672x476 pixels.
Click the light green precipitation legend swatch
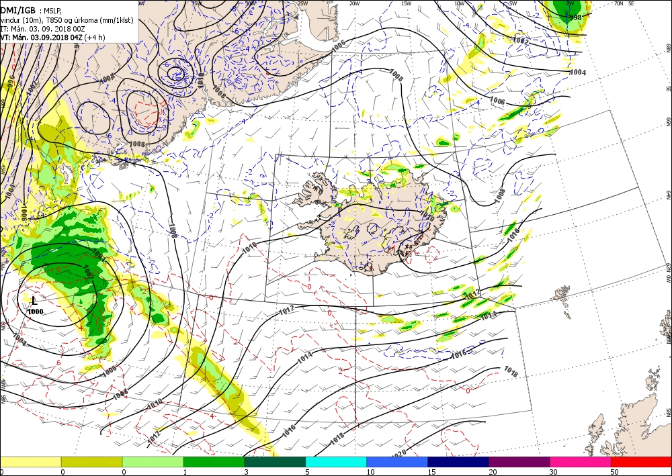[x=153, y=463]
